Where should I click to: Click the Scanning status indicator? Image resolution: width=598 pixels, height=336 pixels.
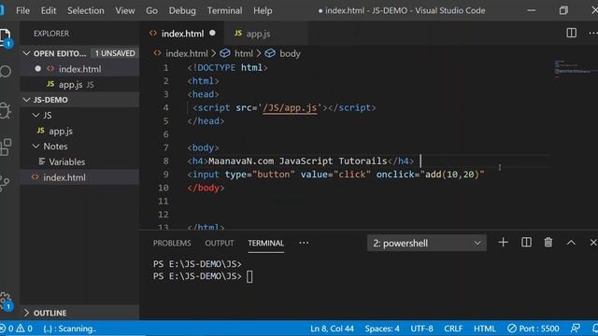70,329
